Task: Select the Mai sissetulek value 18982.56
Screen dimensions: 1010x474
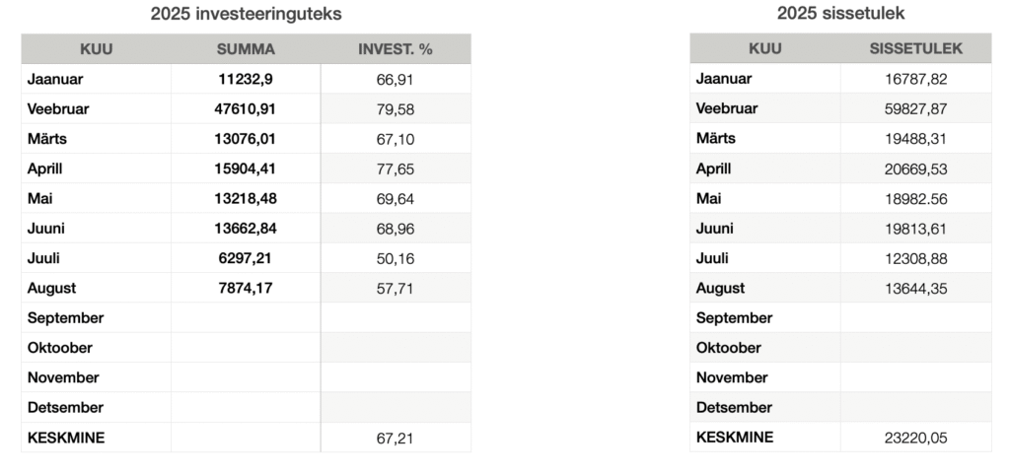Action: click(915, 199)
